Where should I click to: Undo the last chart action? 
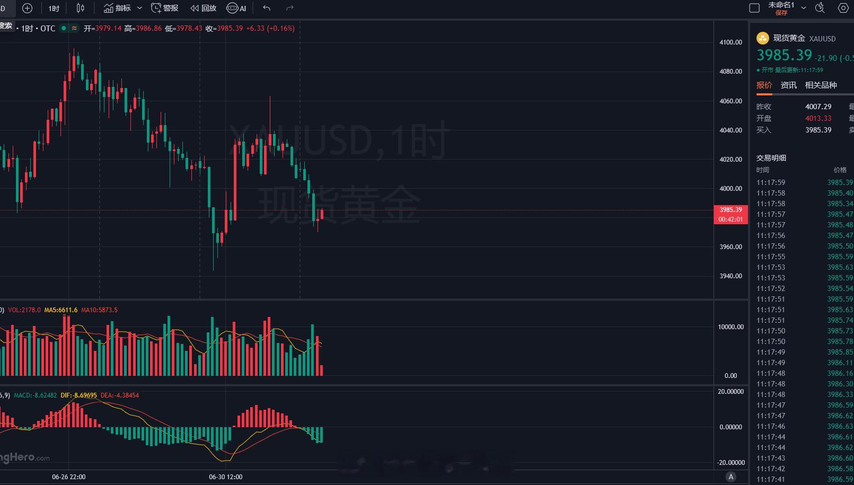pos(267,8)
